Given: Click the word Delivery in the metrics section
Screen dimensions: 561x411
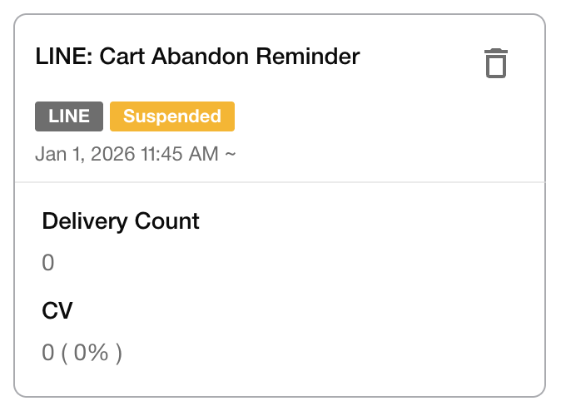Looking at the screenshot, I should click(x=82, y=221).
